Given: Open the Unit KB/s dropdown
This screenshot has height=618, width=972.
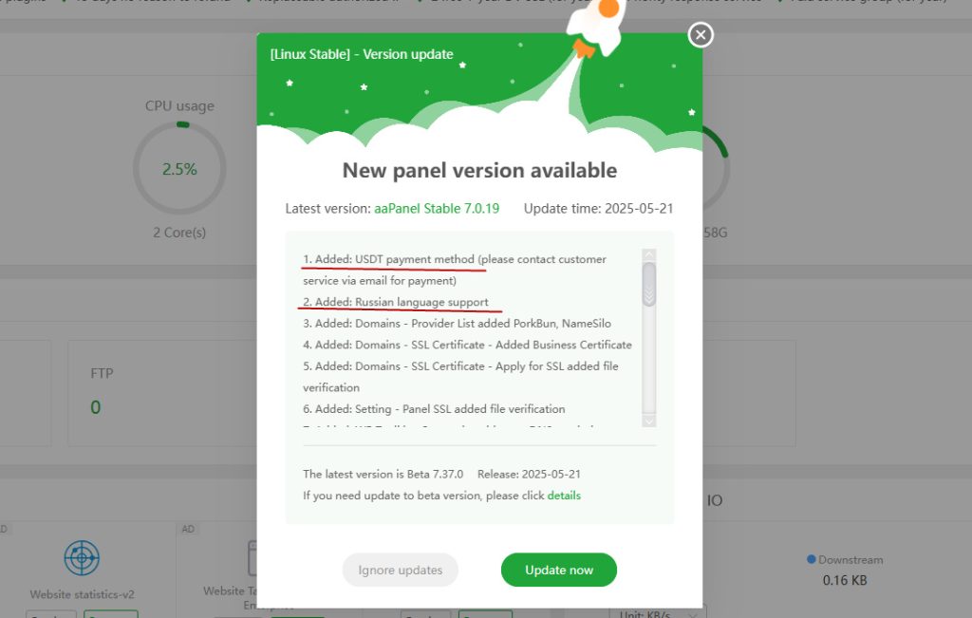Looking at the screenshot, I should pyautogui.click(x=658, y=613).
